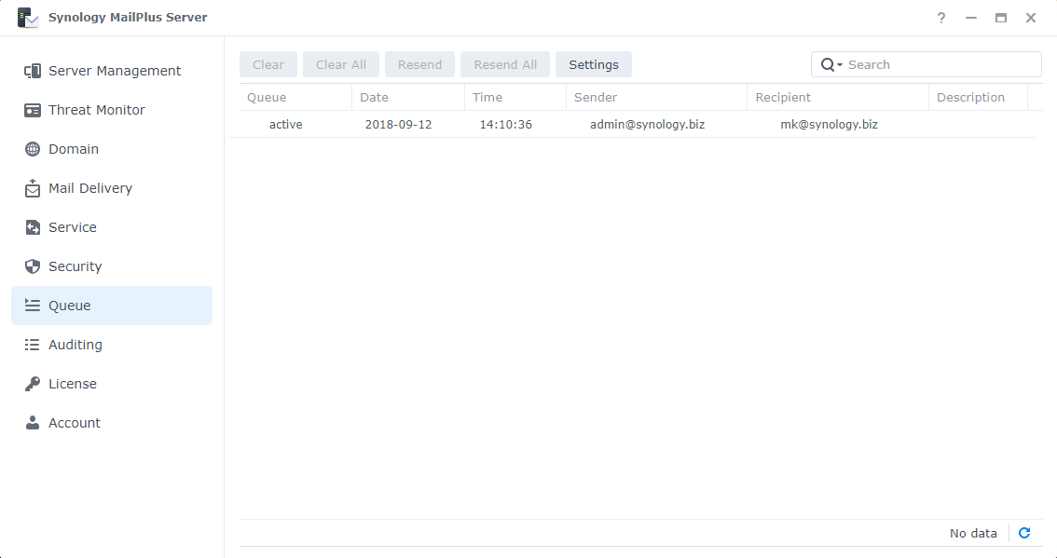Select recipient mk@synology.biz
Viewport: 1057px width, 558px height.
click(x=830, y=125)
